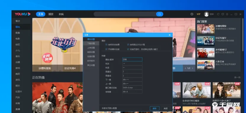246x113 pixels.
Task: Focus the 老板键 Alt+A hotkey field
Action: click(132, 92)
